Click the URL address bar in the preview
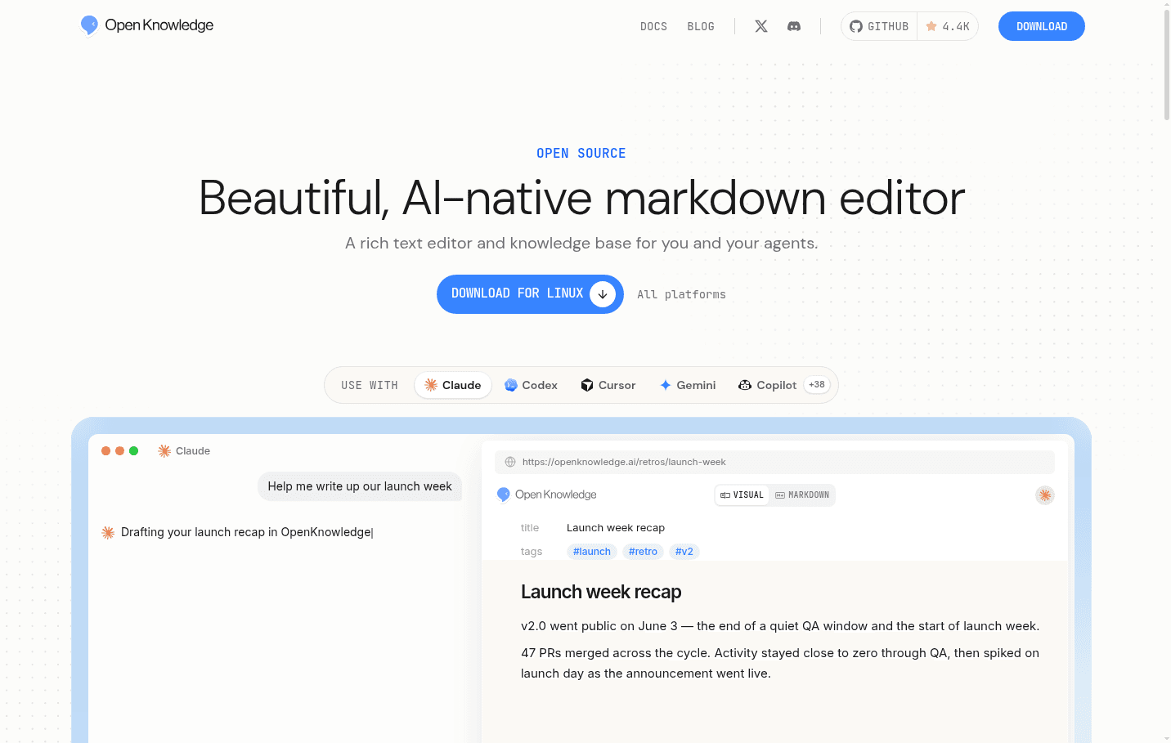 click(x=774, y=462)
